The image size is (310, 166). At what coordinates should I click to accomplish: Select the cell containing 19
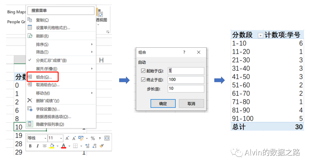click(20, 136)
